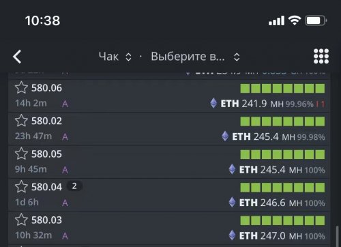Select first green GPU square of 580.06

pyautogui.click(x=245, y=88)
